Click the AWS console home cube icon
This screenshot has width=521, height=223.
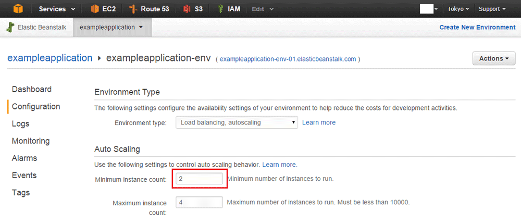[18, 9]
